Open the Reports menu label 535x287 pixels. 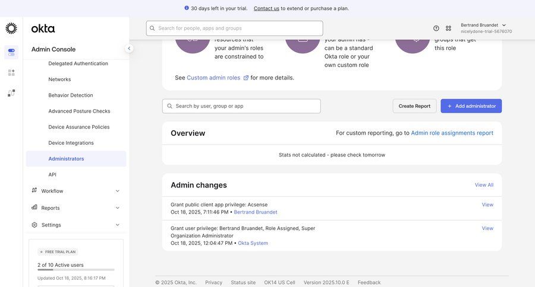point(51,208)
